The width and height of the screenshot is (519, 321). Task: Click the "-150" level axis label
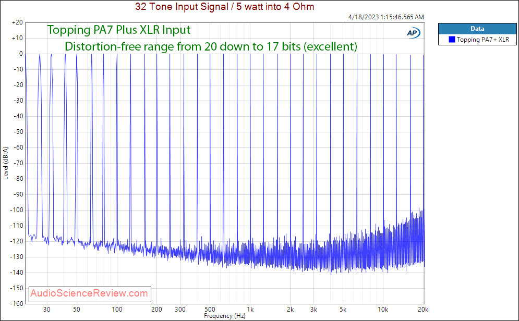[17, 288]
